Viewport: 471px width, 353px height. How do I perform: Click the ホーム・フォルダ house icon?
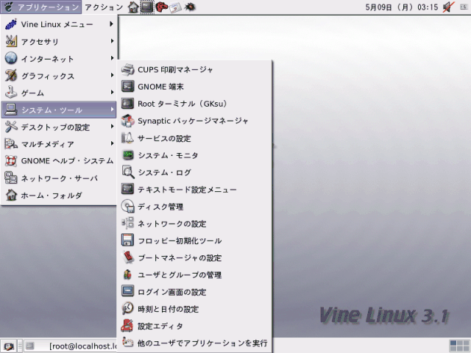point(11,195)
